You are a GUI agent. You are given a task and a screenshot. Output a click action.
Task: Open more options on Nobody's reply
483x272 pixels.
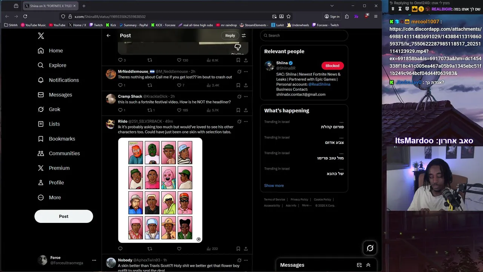(x=246, y=260)
